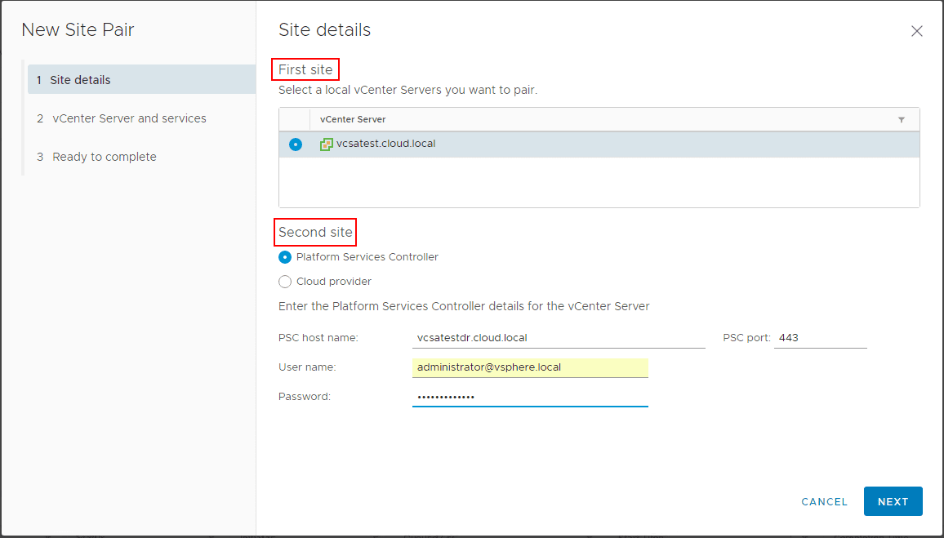Jump to step 3 Ready to complete
The width and height of the screenshot is (944, 538).
tap(104, 157)
